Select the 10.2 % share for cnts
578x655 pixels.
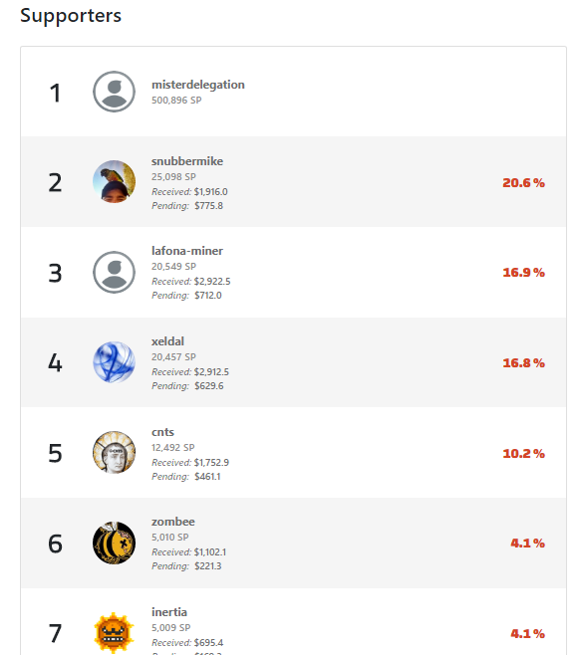pyautogui.click(x=523, y=453)
